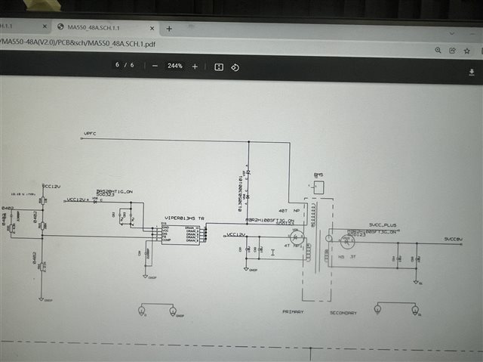Bookmark this page with the star icon
This screenshot has width=483, height=362.
click(x=467, y=51)
